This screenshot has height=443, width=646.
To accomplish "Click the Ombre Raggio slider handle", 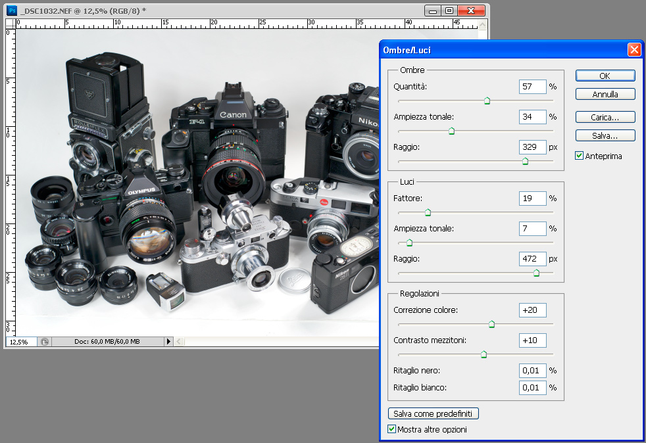I will click(526, 161).
